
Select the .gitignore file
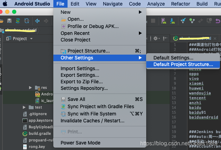click(x=35, y=114)
